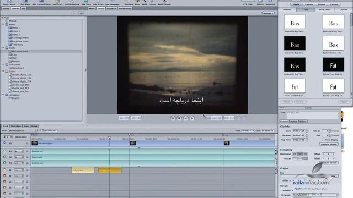The width and height of the screenshot is (353, 198).
Task: Open the Inspector from the toolbar
Action: pyautogui.click(x=270, y=2)
